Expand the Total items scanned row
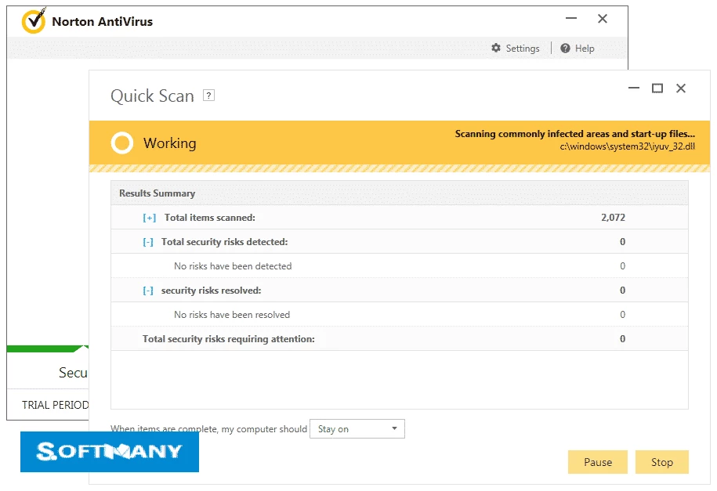This screenshot has width=717, height=491. [149, 218]
